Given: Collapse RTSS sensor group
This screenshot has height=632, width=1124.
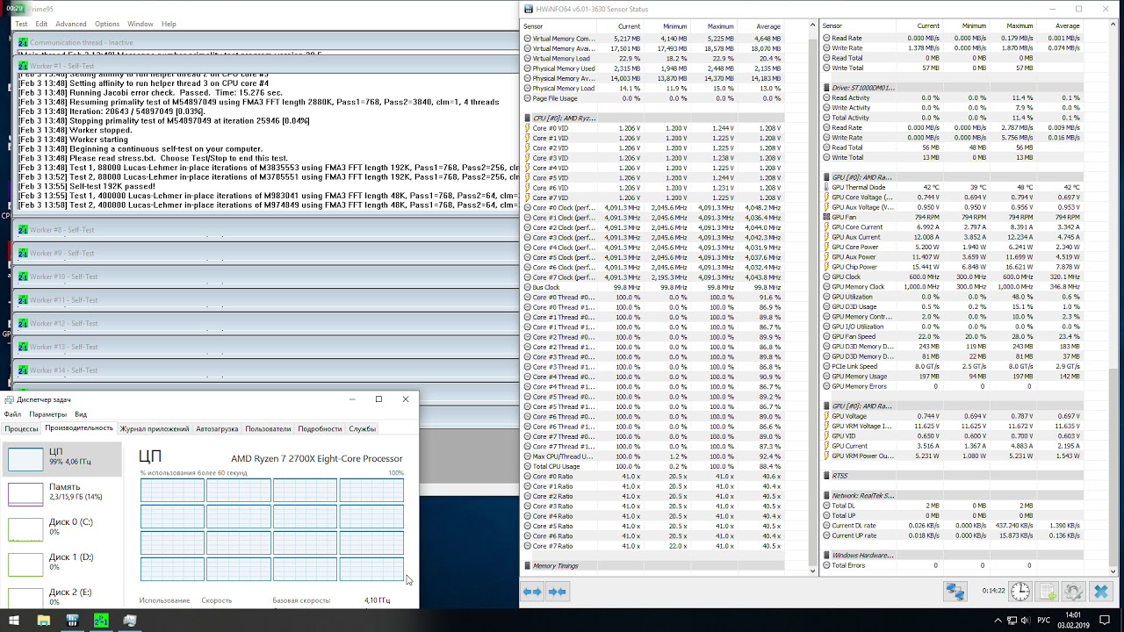Looking at the screenshot, I should click(839, 476).
